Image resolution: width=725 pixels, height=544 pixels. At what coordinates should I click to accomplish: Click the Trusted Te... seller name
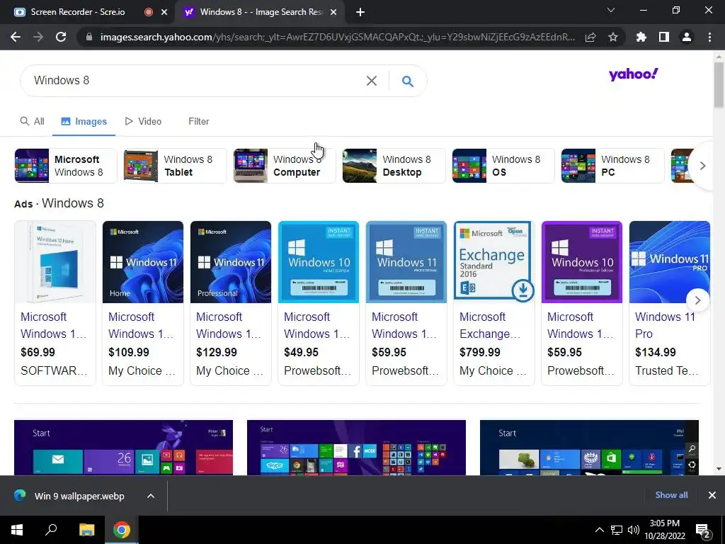(667, 370)
